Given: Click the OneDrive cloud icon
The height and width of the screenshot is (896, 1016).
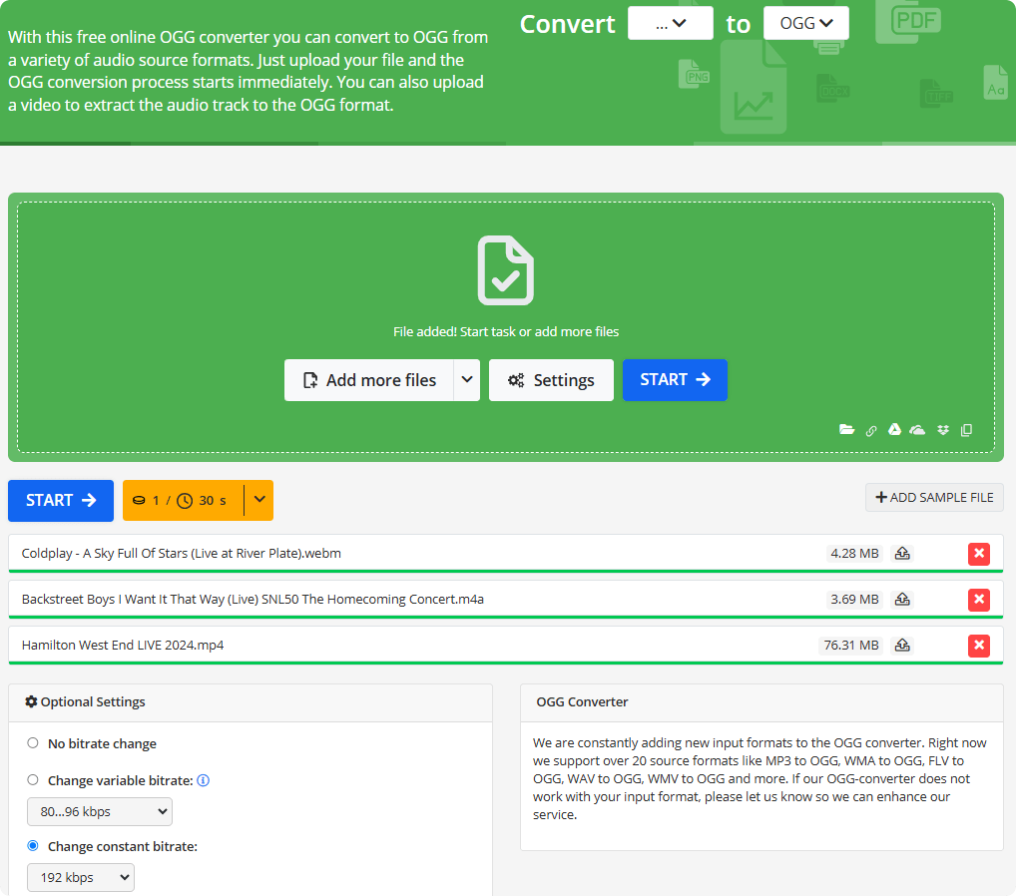Looking at the screenshot, I should pos(918,430).
